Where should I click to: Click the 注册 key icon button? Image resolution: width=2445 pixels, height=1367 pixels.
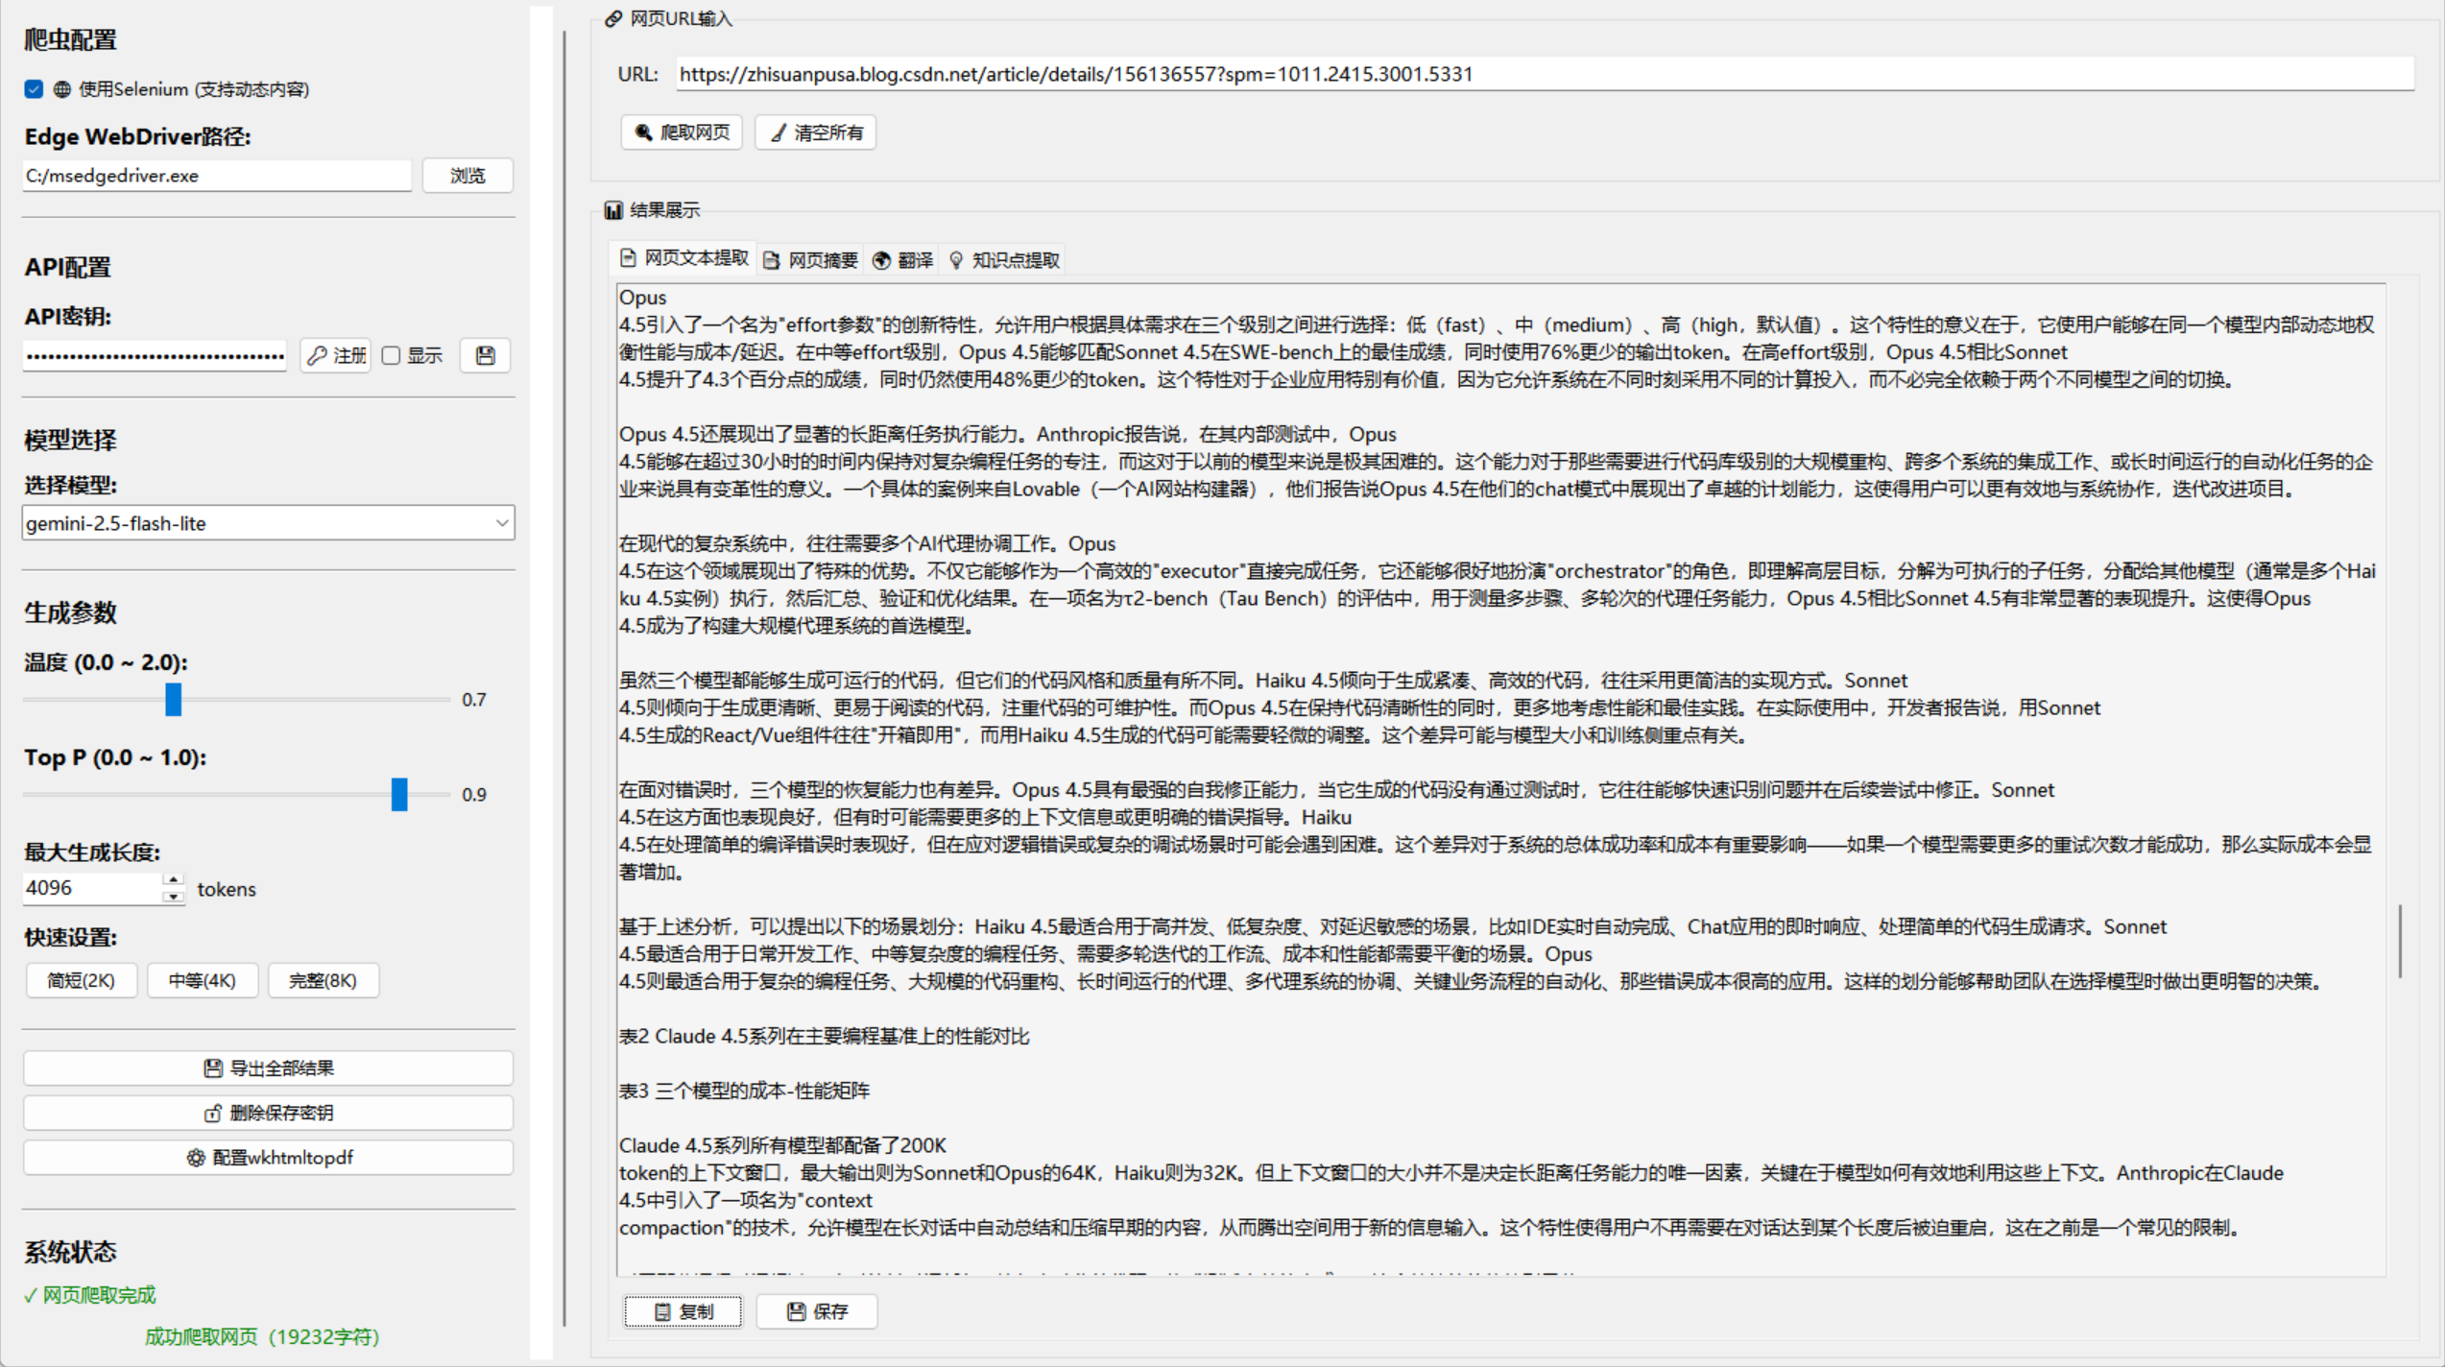pos(336,356)
